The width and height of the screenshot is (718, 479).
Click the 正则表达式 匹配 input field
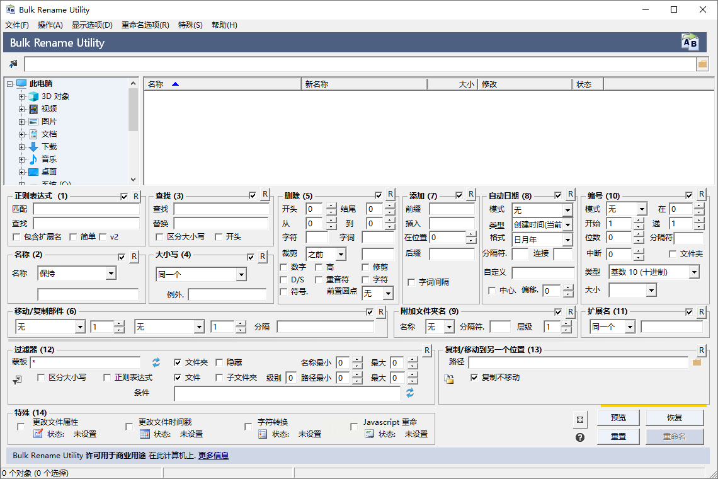pyautogui.click(x=86, y=209)
